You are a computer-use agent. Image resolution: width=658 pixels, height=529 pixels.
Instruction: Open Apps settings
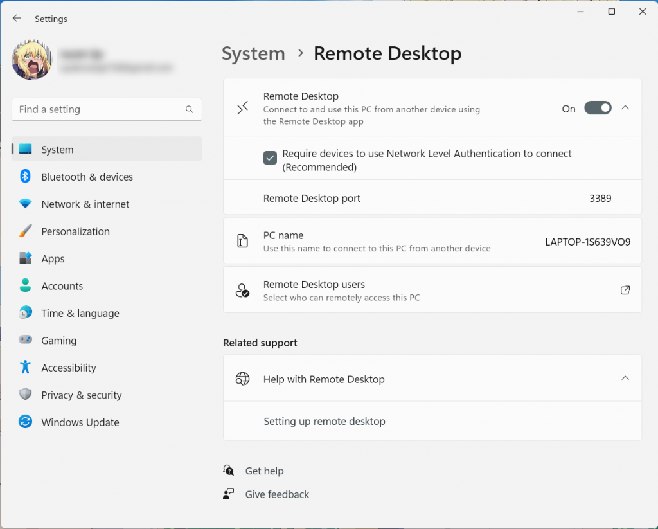(x=107, y=258)
